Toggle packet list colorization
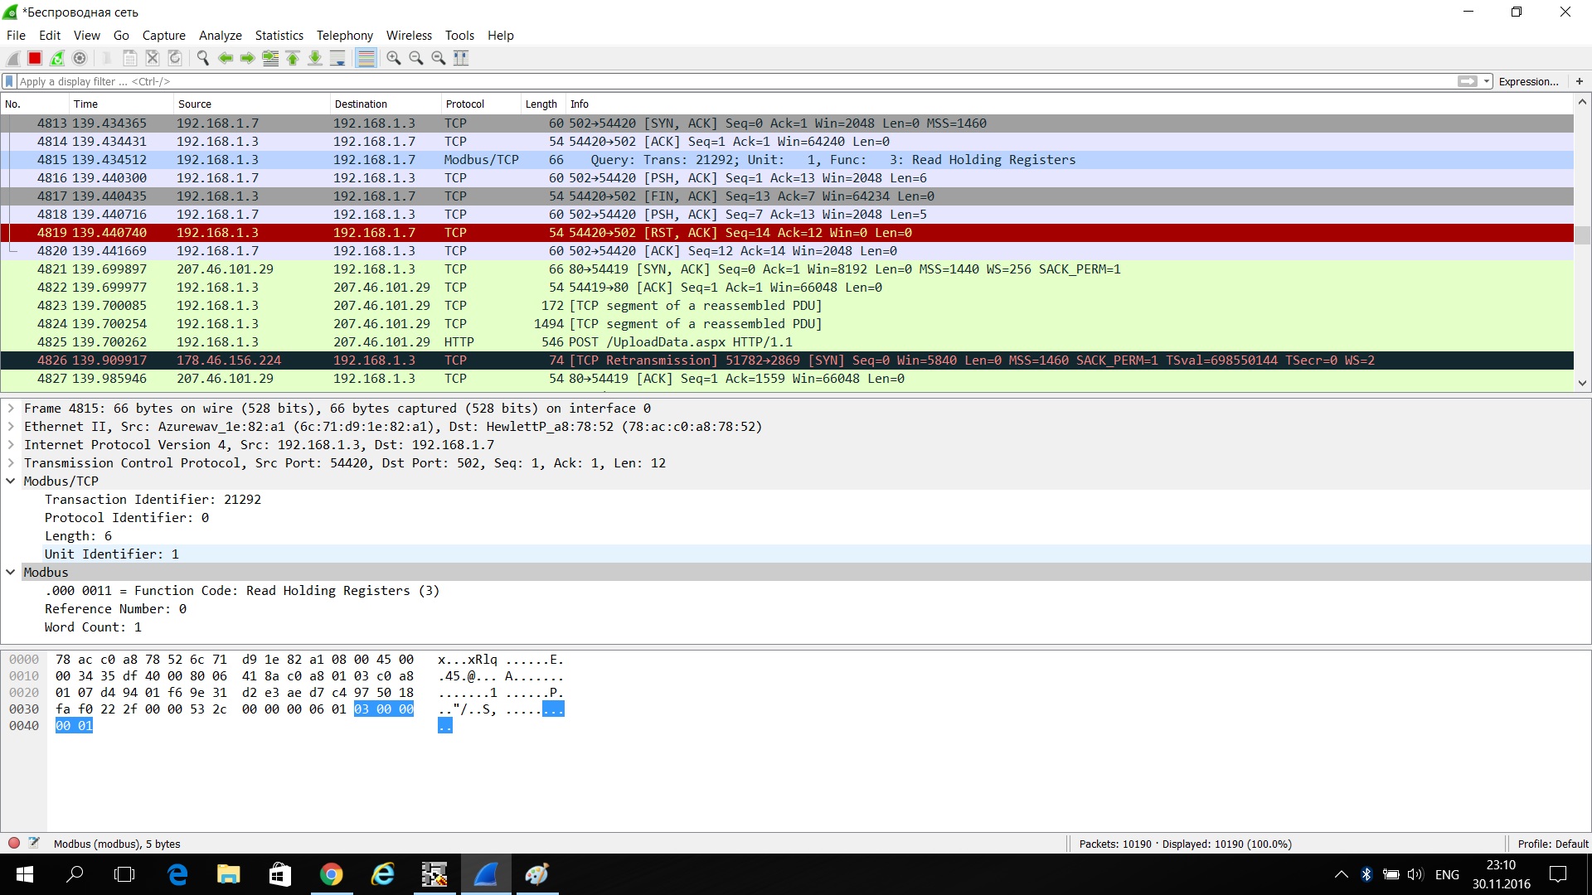 366,58
